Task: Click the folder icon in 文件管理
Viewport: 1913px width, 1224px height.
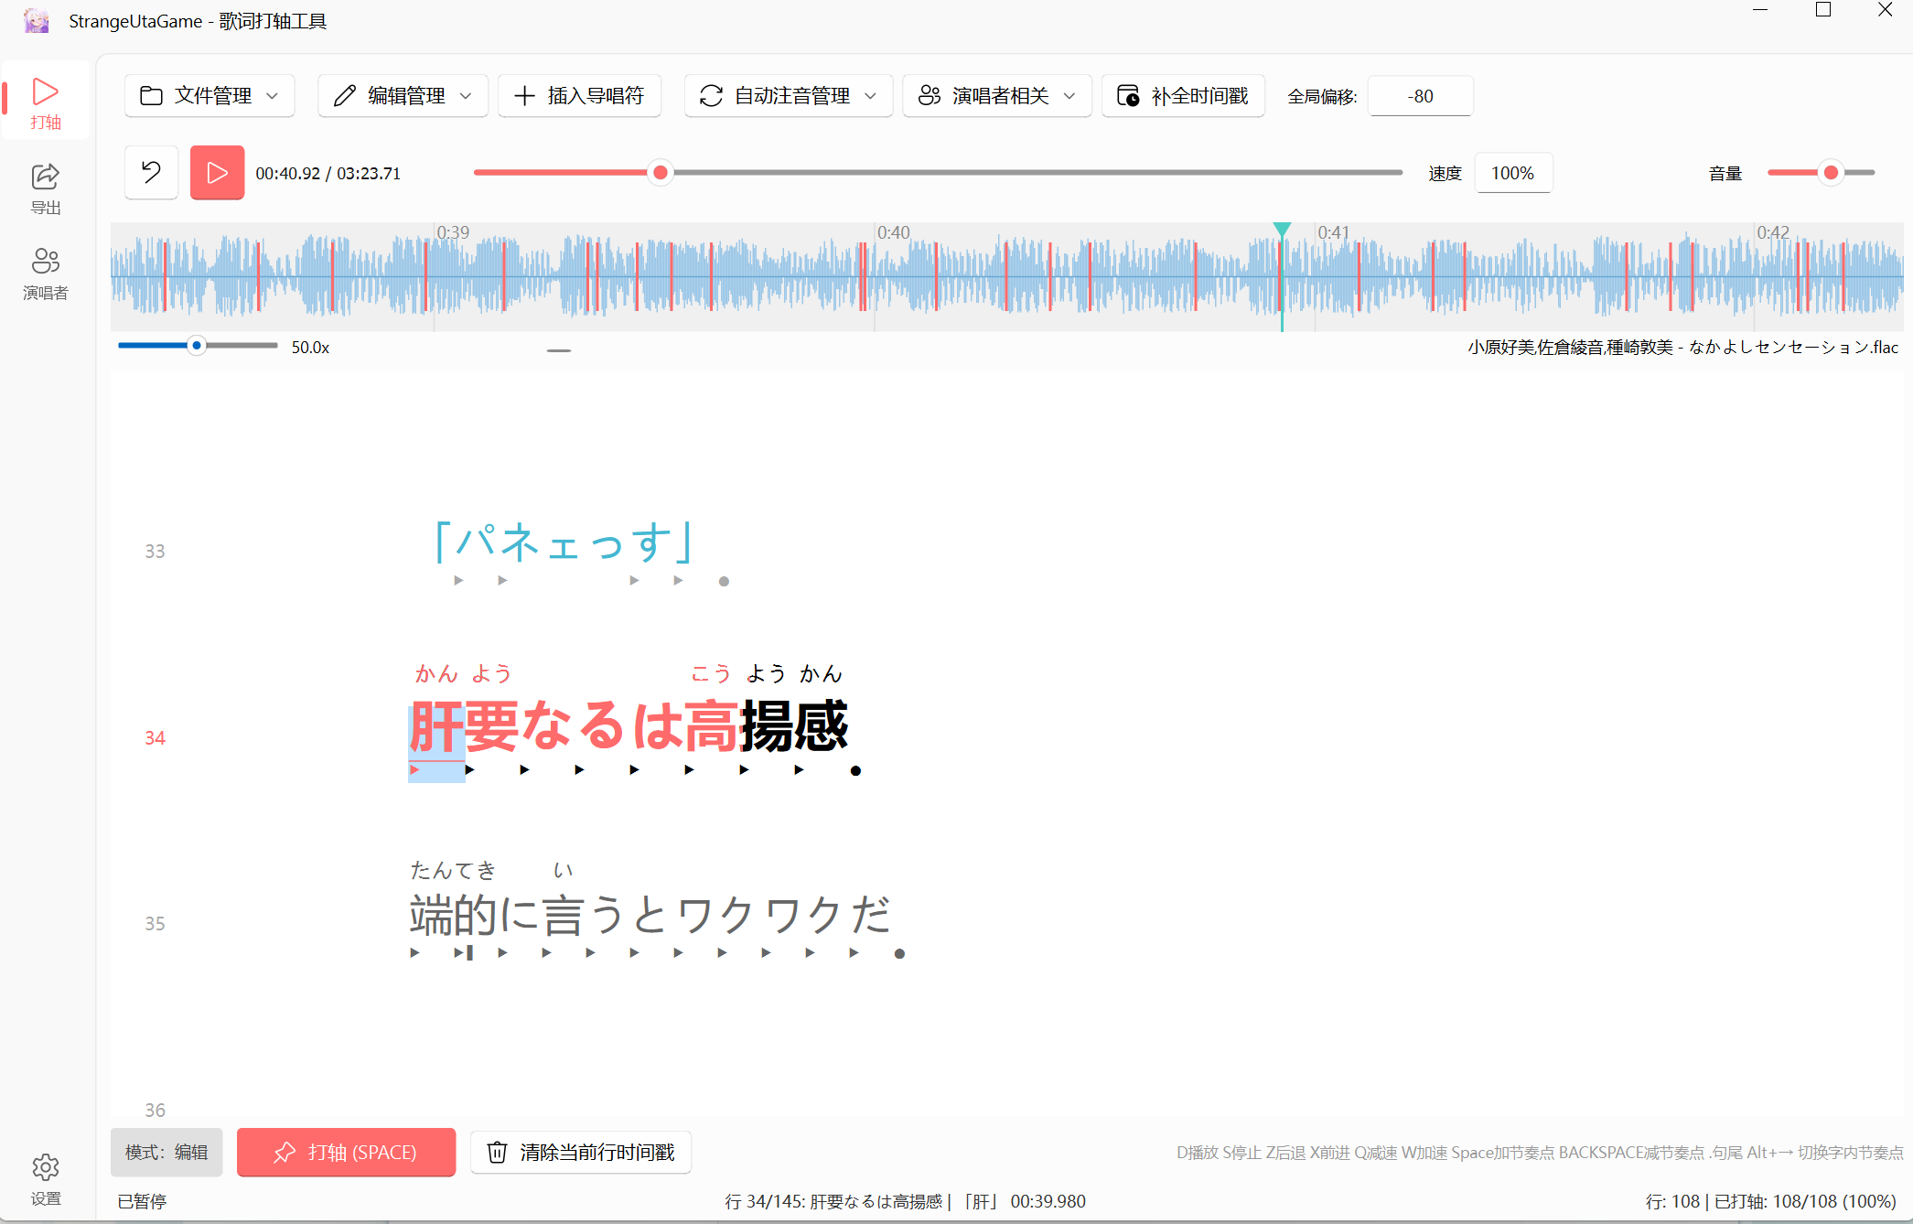Action: (151, 96)
